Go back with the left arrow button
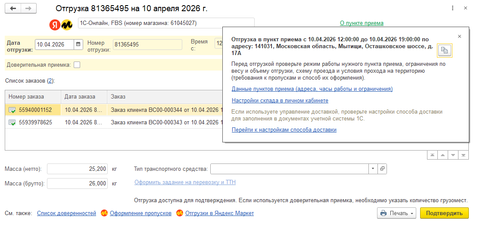 (x=13, y=9)
